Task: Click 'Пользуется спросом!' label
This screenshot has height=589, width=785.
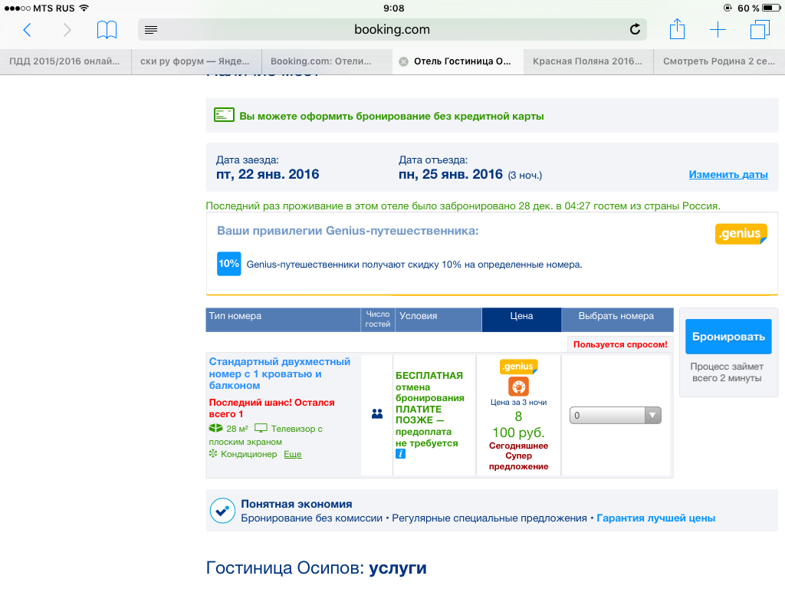Action: 619,344
